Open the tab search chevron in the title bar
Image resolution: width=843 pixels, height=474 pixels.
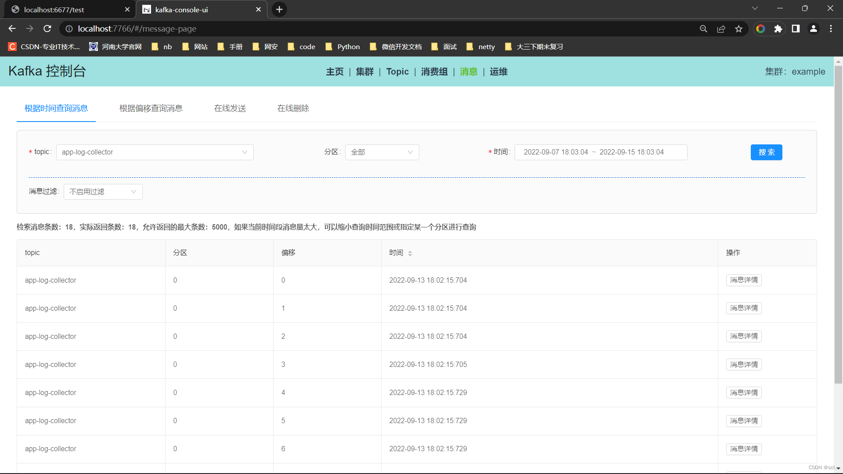click(x=755, y=8)
